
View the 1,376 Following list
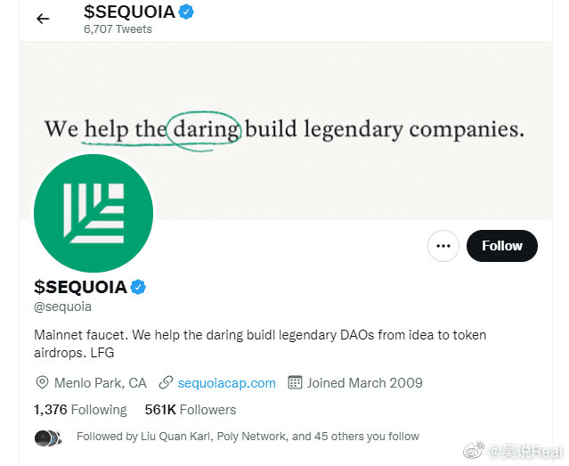(80, 410)
